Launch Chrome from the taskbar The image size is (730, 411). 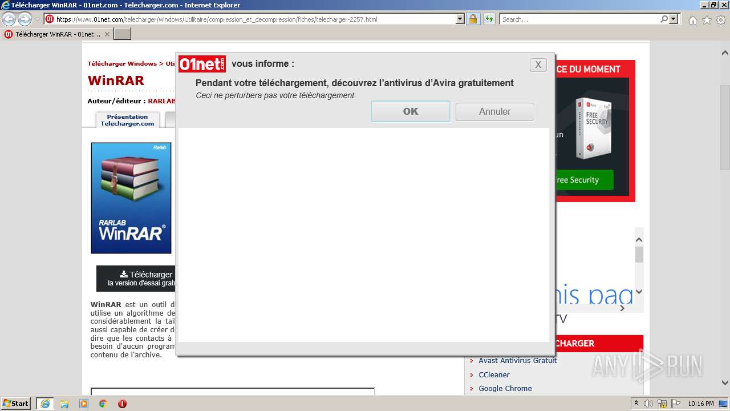tap(103, 404)
